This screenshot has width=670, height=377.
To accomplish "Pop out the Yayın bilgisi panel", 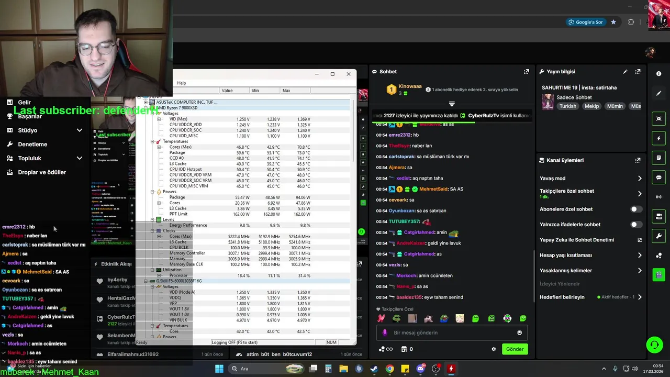I will 638,72.
